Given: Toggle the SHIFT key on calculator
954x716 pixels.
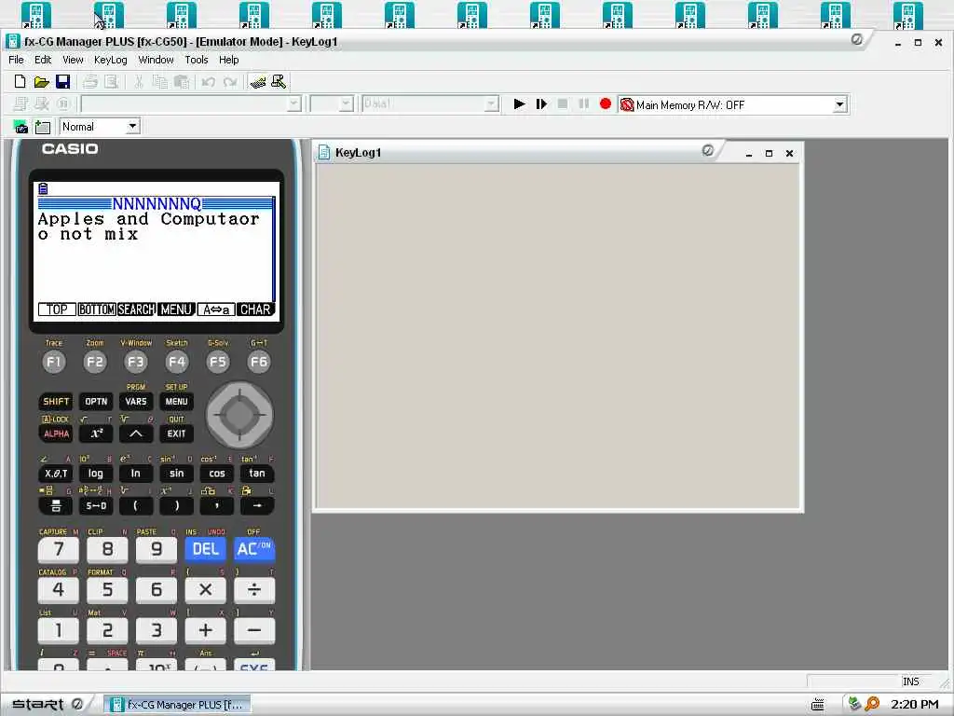Looking at the screenshot, I should tap(56, 401).
